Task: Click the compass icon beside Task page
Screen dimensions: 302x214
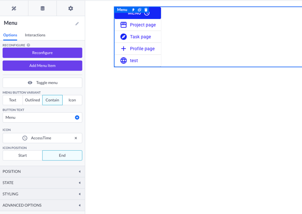Action: click(124, 37)
